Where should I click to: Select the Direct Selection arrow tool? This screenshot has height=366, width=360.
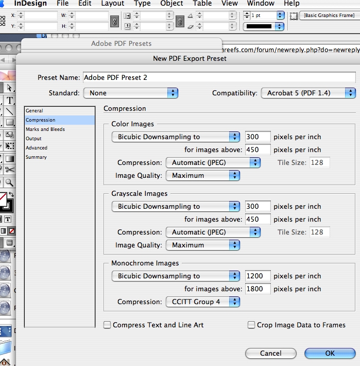click(9, 88)
